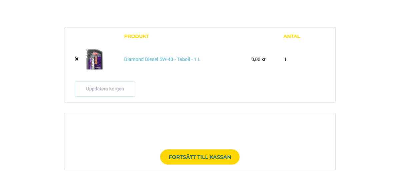The image size is (400, 194).
Task: Click the Teboil oil bottle product image
Action: (94, 59)
